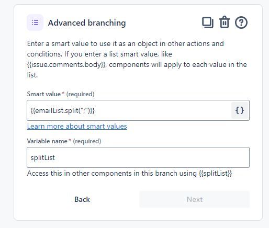This screenshot has width=269, height=228.
Task: Click the word 'list.' ending the description
Action: point(32,75)
